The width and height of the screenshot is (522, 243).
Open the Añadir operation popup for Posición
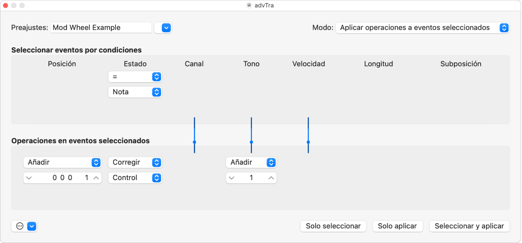[x=62, y=162]
